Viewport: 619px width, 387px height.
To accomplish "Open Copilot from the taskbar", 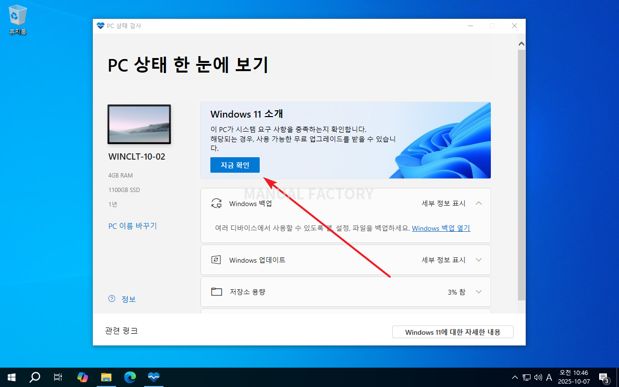I will click(83, 377).
